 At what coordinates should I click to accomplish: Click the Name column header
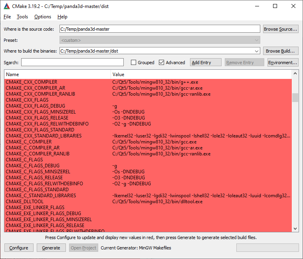[x=57, y=75]
